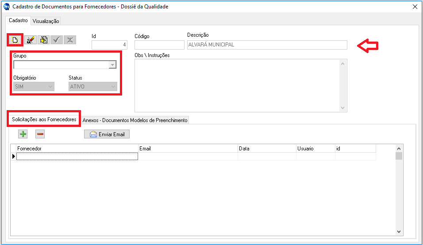423x245 pixels.
Task: Add a supplier with the green plus
Action: (x=23, y=134)
